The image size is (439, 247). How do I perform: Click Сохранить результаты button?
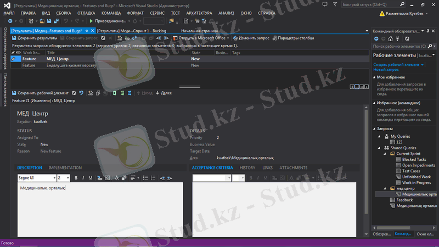click(35, 38)
